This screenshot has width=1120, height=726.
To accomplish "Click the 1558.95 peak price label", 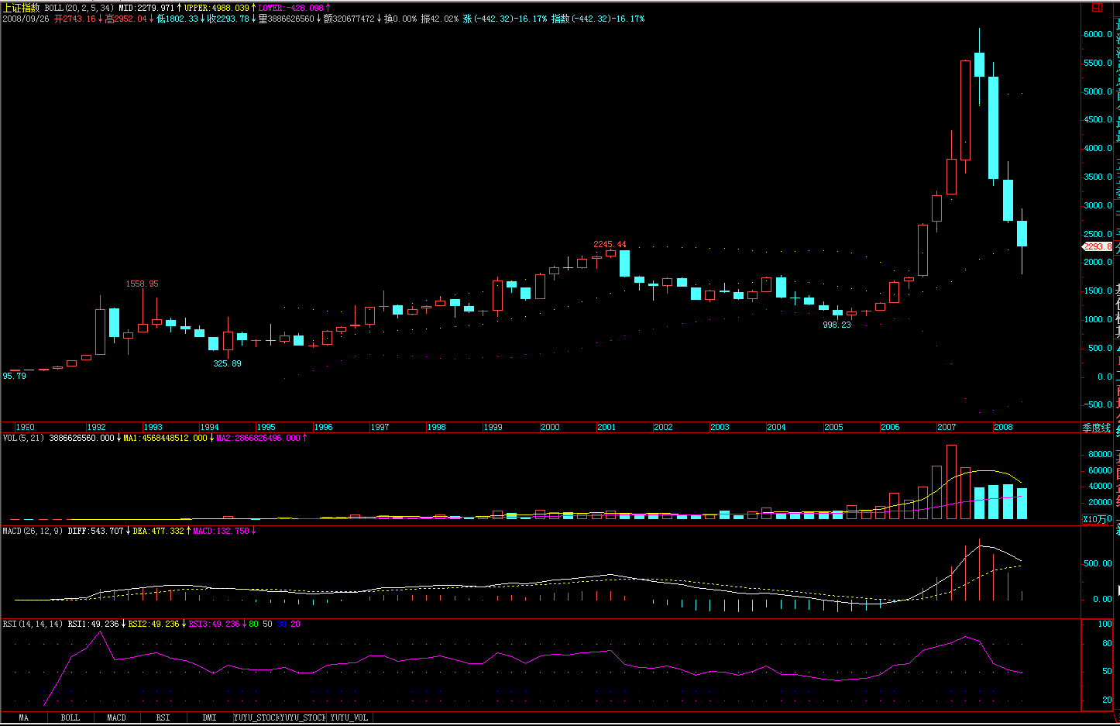I will tap(143, 284).
